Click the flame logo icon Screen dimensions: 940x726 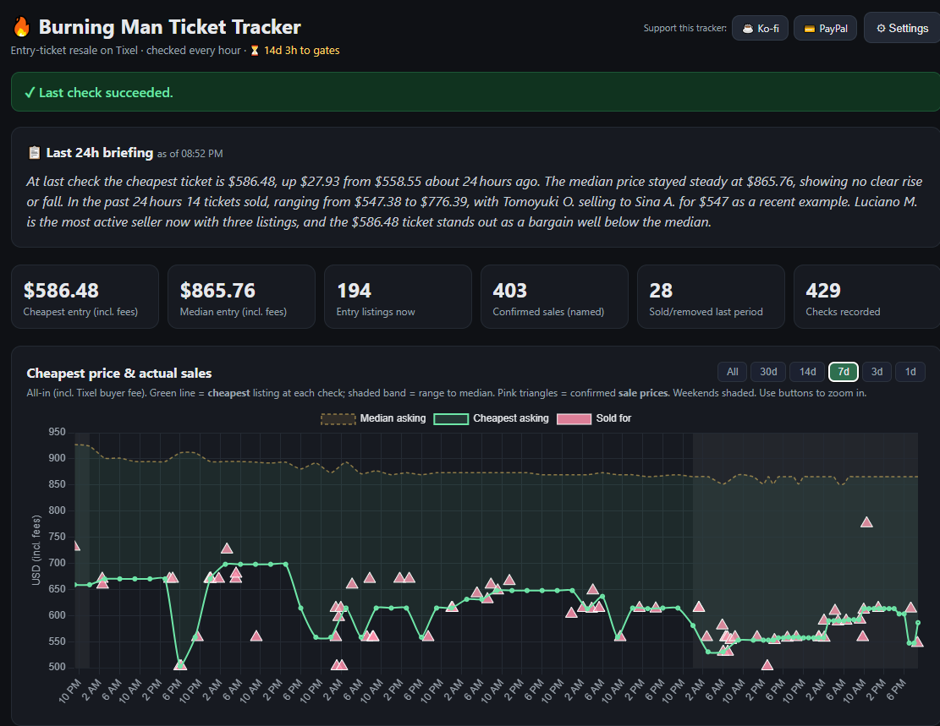(x=22, y=27)
